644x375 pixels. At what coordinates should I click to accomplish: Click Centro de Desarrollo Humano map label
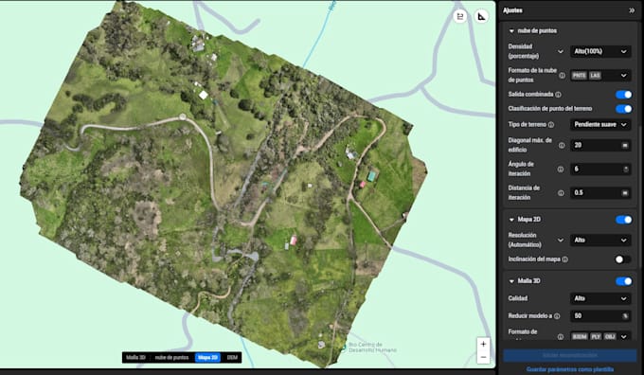(x=372, y=348)
